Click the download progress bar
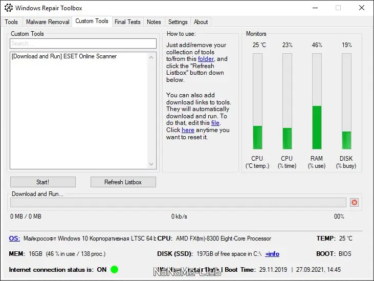 coord(178,203)
